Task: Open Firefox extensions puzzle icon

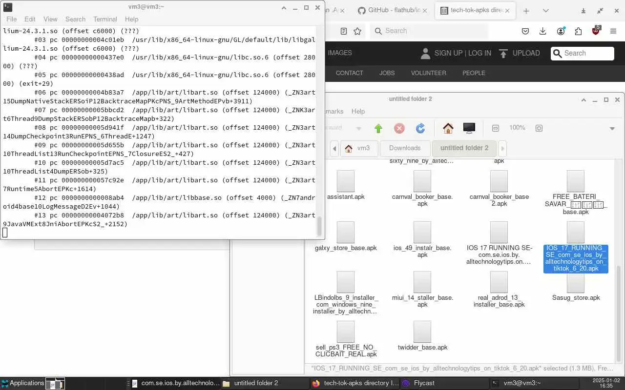Action: (578, 31)
